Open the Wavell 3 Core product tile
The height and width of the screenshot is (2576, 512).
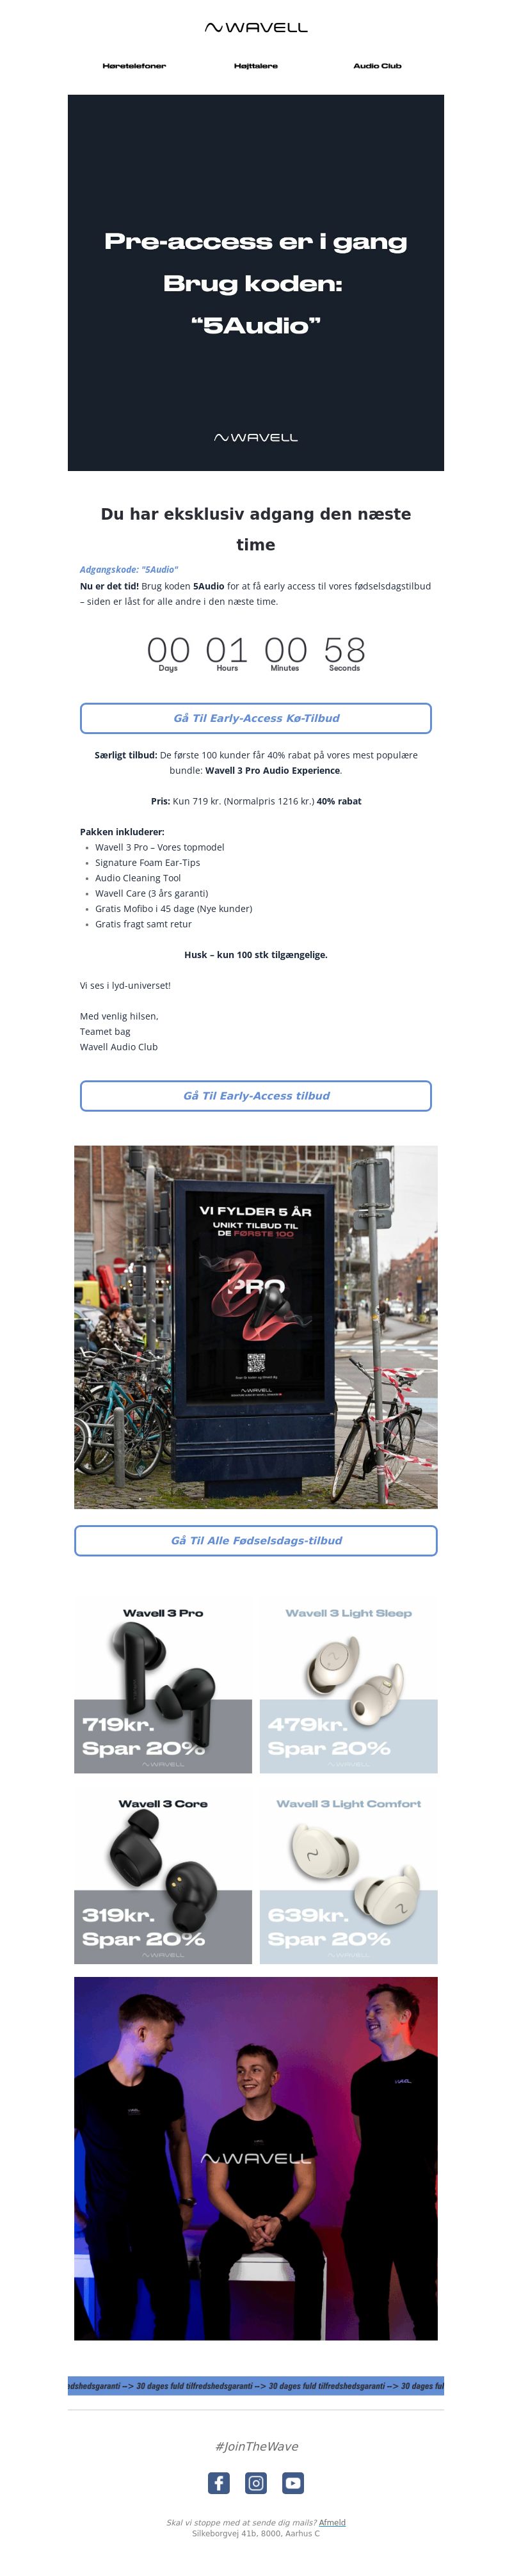tap(163, 1877)
